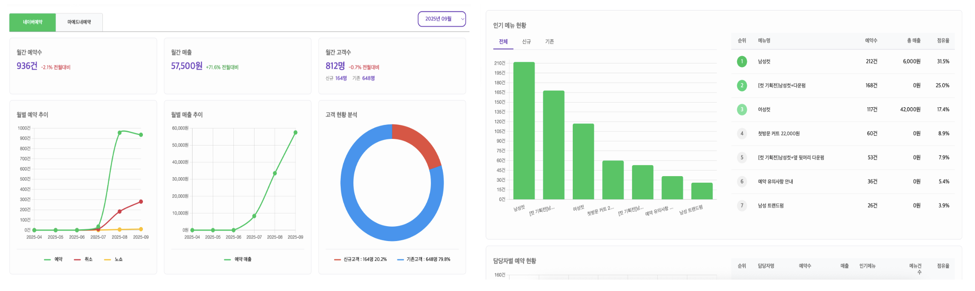
Task: Click the 기존고객 legend marker under donut chart
Action: click(400, 259)
